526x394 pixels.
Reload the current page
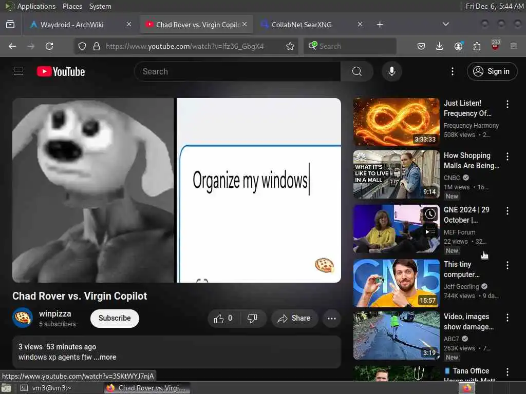click(49, 46)
